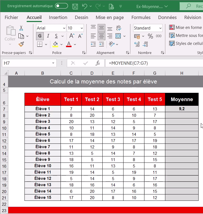The image size is (203, 214).
Task: Expand the Name Box dropdown arrow
Action: tap(53, 63)
